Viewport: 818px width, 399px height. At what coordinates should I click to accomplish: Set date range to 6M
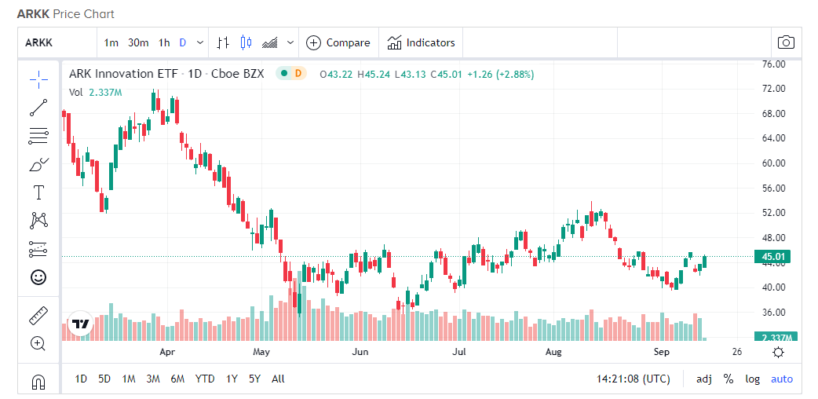177,379
